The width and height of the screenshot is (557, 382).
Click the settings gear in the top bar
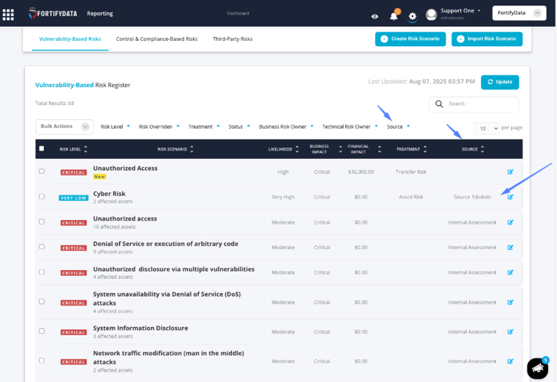[412, 16]
